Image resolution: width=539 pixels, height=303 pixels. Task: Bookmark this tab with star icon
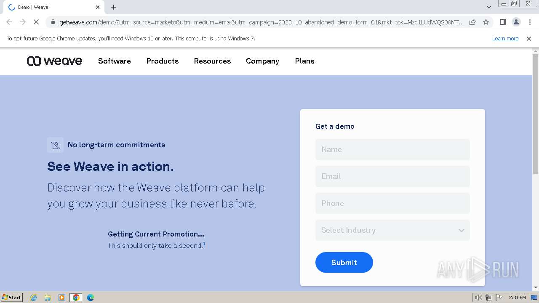tap(486, 22)
